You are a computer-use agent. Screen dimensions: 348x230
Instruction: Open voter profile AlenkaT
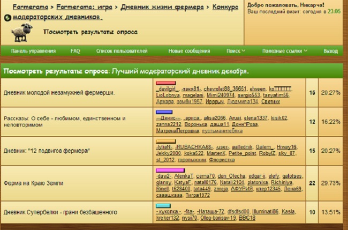pos(184,176)
